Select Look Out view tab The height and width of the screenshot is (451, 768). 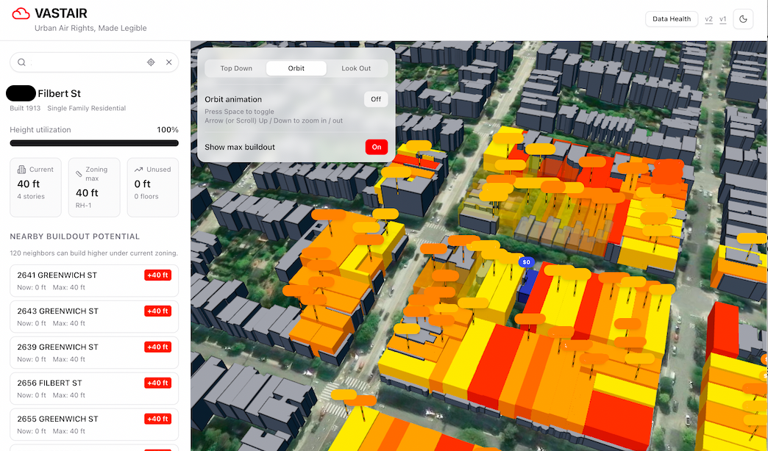[356, 68]
